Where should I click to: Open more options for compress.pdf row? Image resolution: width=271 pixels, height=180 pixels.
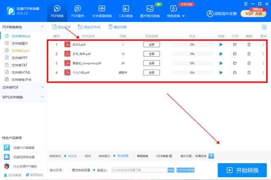(x=263, y=63)
